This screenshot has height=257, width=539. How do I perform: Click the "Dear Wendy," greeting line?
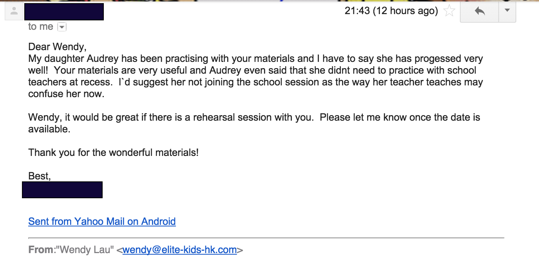(57, 47)
